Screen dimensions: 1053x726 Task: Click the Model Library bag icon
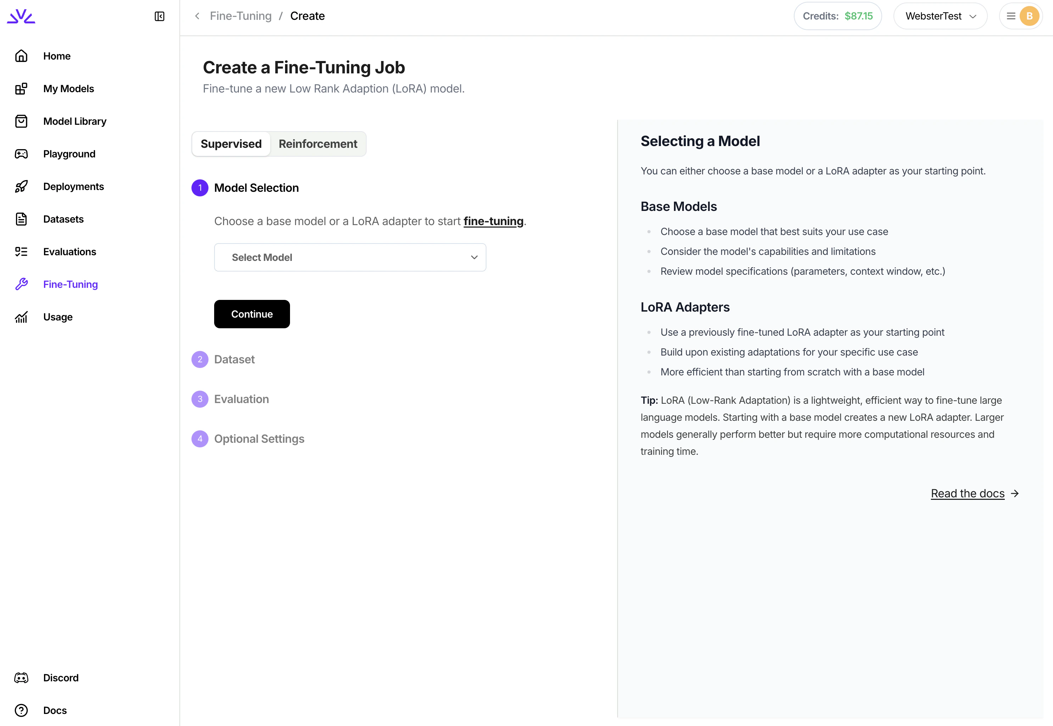pos(21,122)
